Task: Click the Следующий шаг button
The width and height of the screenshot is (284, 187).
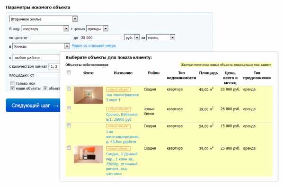Action: pos(33,105)
